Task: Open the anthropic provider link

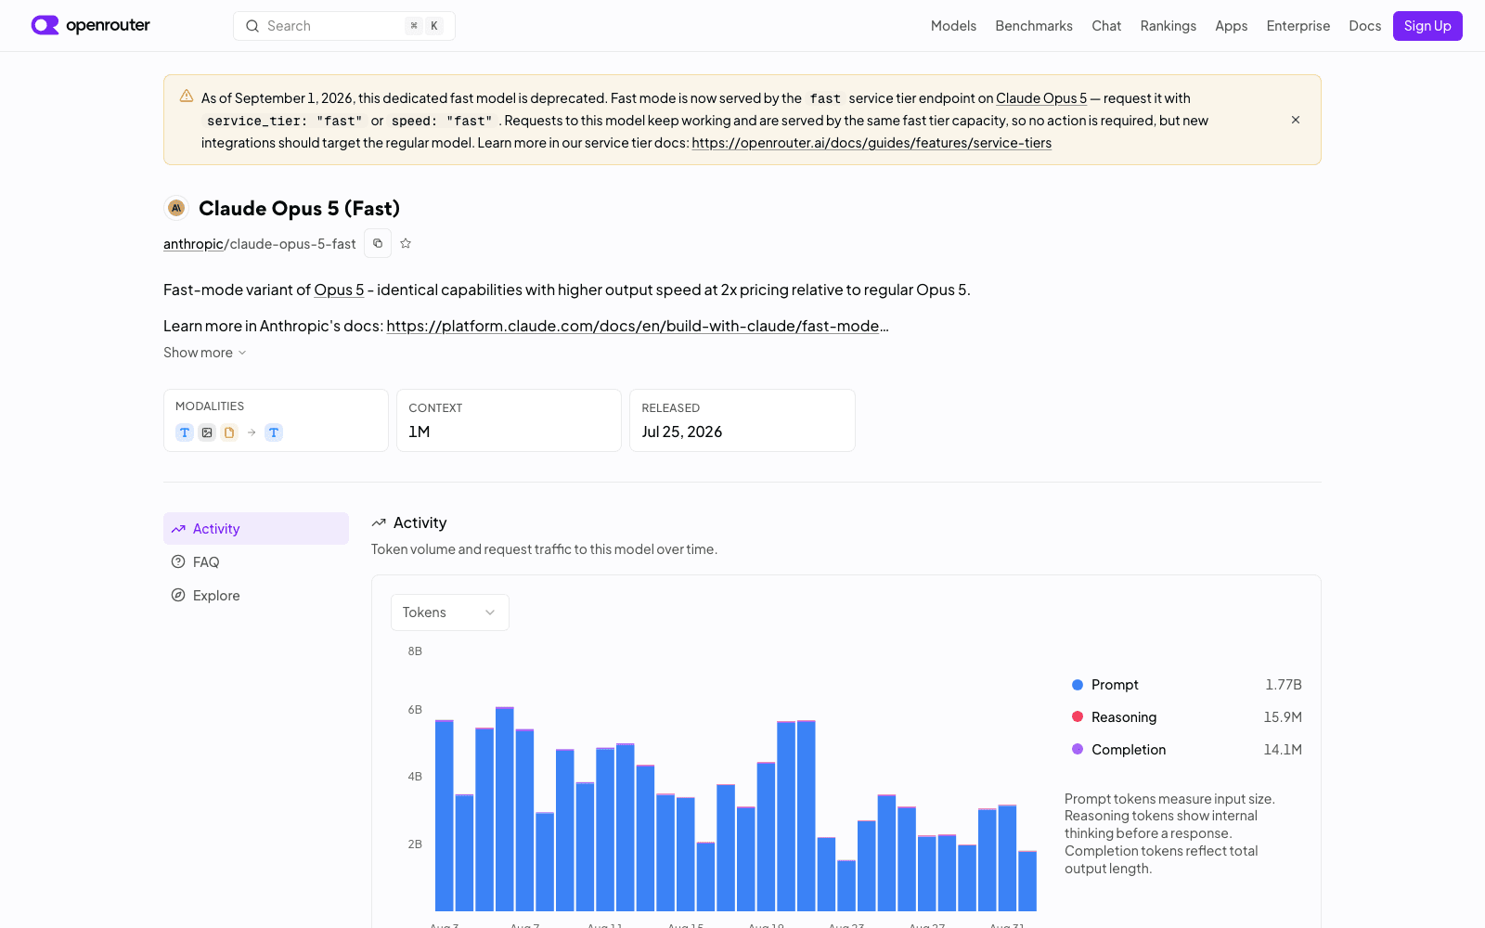Action: click(x=193, y=244)
